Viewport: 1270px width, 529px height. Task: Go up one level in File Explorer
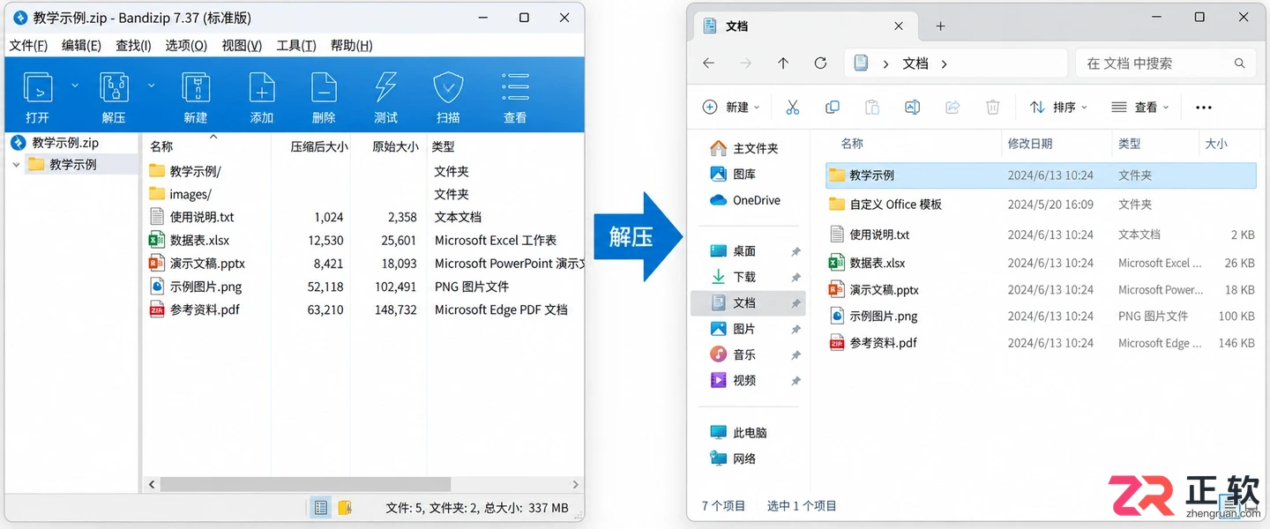(x=783, y=63)
